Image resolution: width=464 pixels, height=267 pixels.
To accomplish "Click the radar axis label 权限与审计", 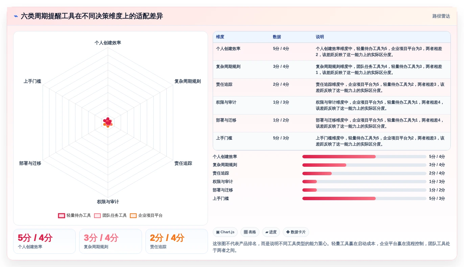I will click(x=108, y=202).
